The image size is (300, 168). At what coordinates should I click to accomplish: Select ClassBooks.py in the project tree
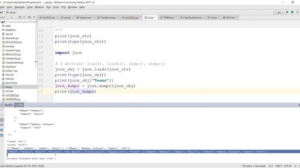pyautogui.click(x=13, y=58)
